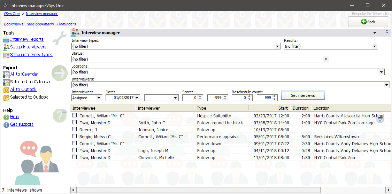Viewport: 392px width, 194px height.
Task: Check the box for Bergin, Melissa C
Action: (75, 137)
